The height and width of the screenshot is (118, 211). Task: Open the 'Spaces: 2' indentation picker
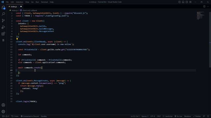point(145,116)
